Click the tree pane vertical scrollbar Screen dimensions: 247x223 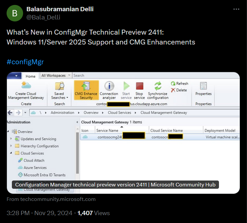pyautogui.click(x=77, y=153)
